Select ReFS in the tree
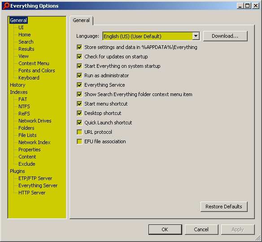This screenshot has height=242, width=262. tap(24, 114)
